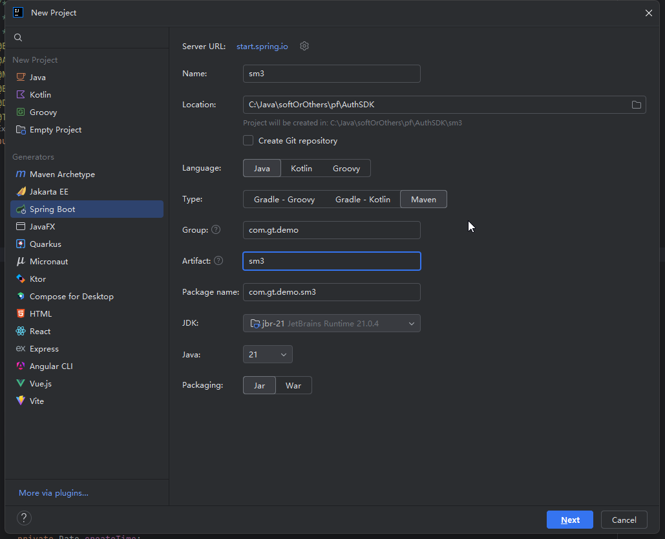This screenshot has width=665, height=539.
Task: Click the JavaFX window icon
Action: [x=21, y=226]
